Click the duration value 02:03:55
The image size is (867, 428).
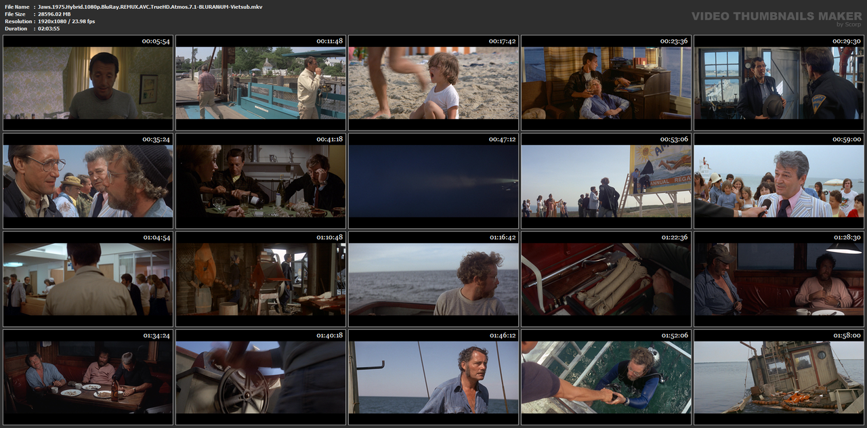click(x=49, y=29)
